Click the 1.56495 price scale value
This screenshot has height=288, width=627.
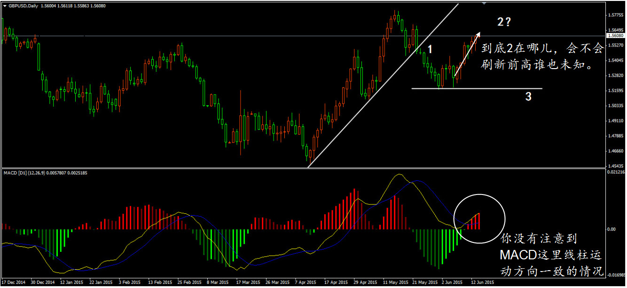tap(615, 30)
